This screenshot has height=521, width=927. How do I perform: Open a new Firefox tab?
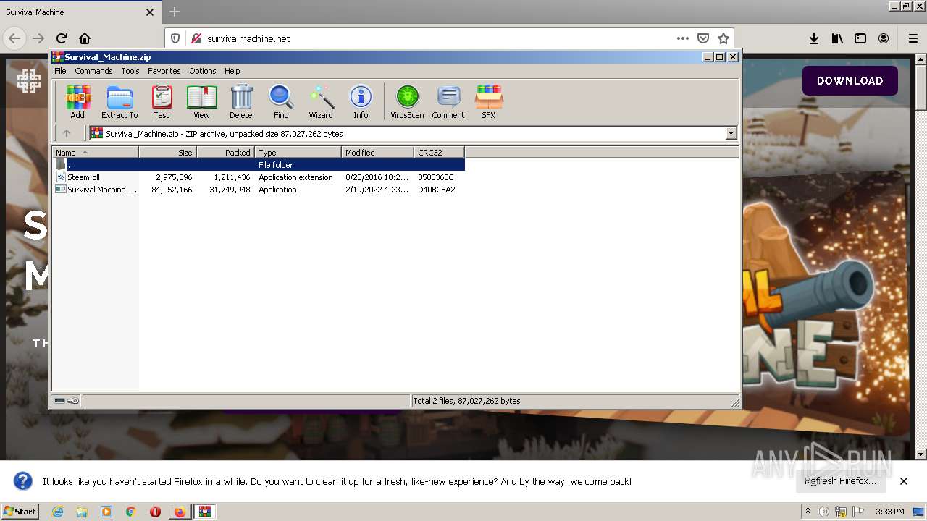[174, 12]
